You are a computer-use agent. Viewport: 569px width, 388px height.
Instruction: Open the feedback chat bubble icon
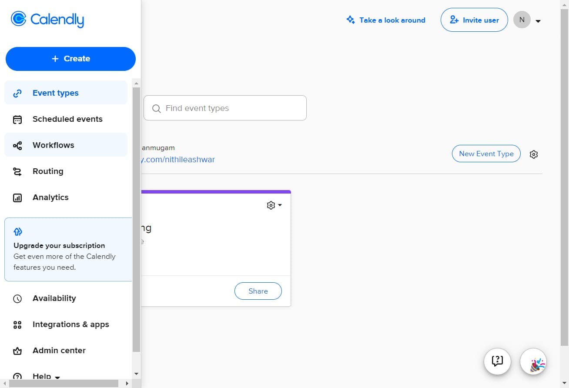pyautogui.click(x=497, y=361)
